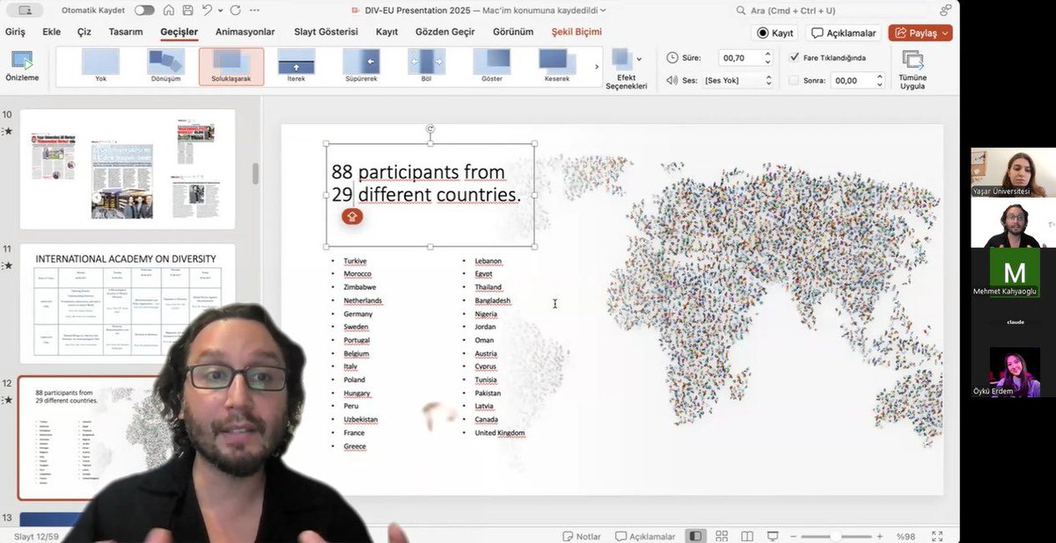This screenshot has height=543, width=1056.
Task: Click Açıklamalar in the status bar
Action: click(645, 536)
